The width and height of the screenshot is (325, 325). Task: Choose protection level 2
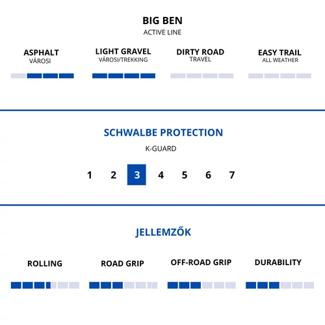point(113,175)
